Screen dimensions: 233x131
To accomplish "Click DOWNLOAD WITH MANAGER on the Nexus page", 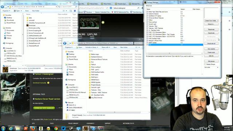I will tap(44, 108).
